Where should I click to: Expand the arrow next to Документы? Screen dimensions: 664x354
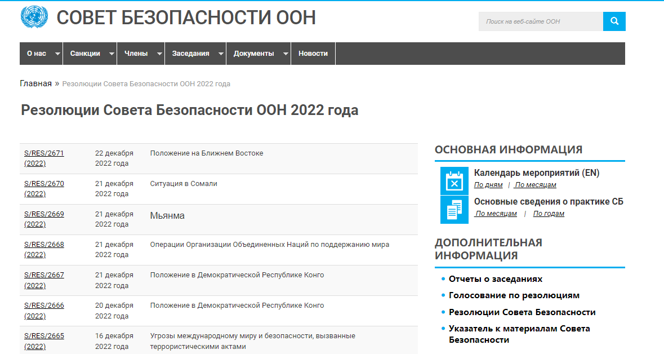(286, 54)
